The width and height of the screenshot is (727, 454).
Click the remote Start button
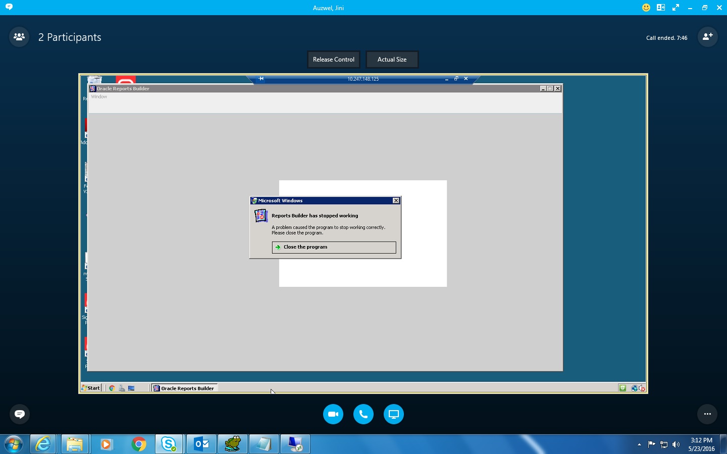click(x=91, y=388)
